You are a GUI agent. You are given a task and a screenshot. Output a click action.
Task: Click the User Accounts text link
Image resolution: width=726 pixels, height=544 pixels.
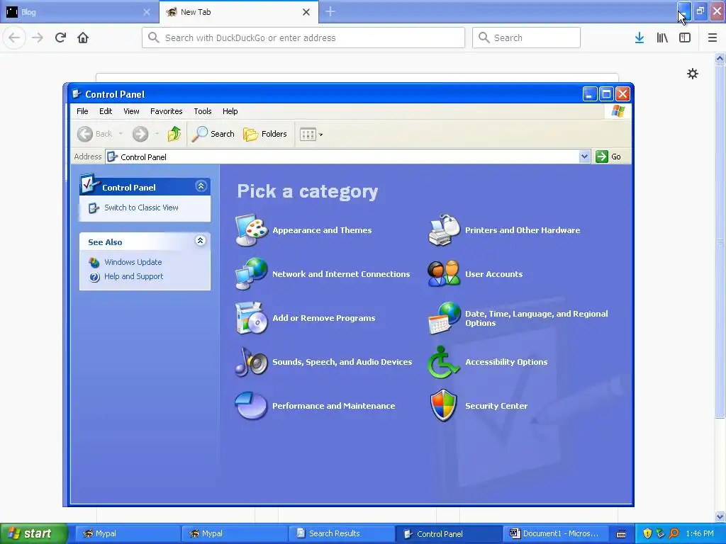(x=493, y=274)
